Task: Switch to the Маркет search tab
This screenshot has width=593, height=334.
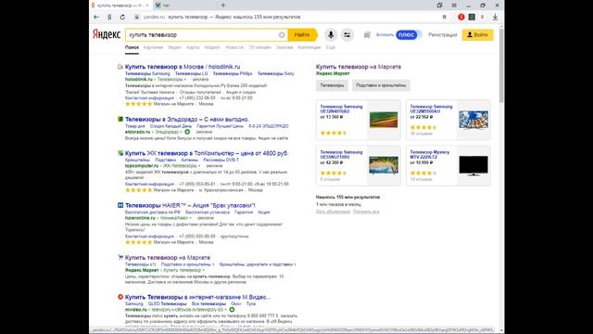Action: click(x=212, y=47)
